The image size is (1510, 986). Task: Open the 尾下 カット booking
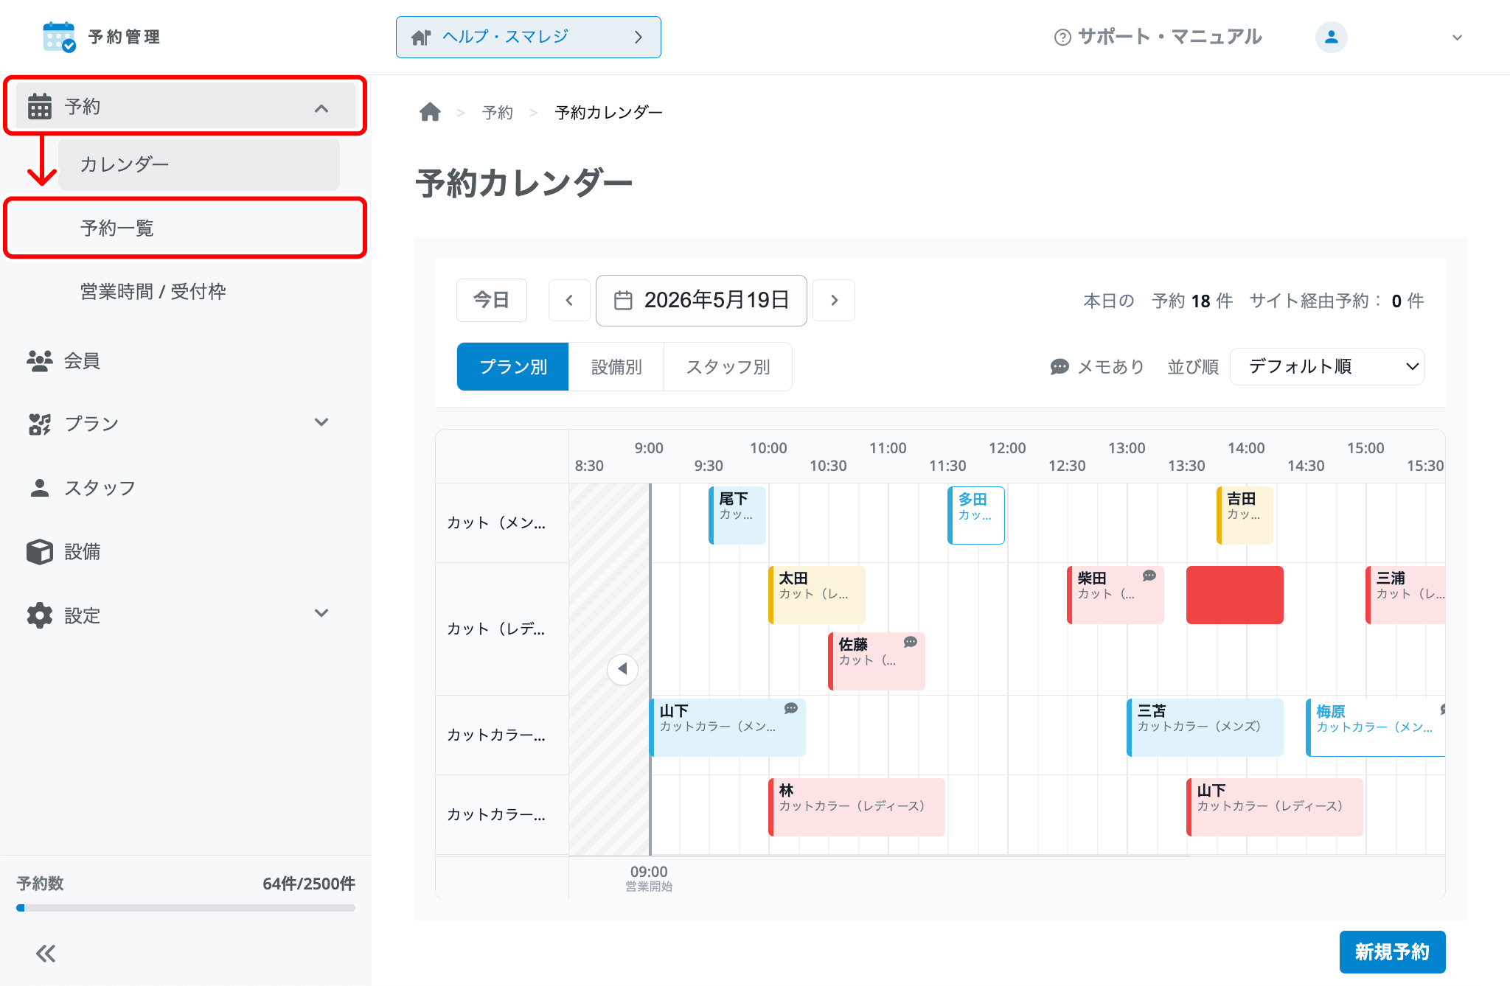(737, 515)
